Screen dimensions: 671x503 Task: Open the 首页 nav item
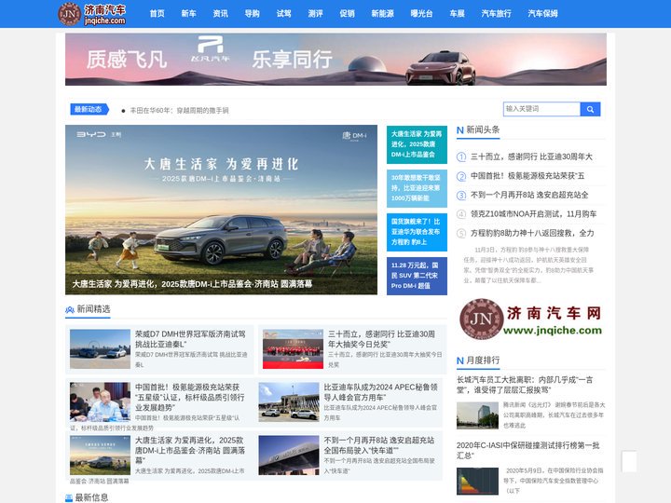[x=157, y=14]
